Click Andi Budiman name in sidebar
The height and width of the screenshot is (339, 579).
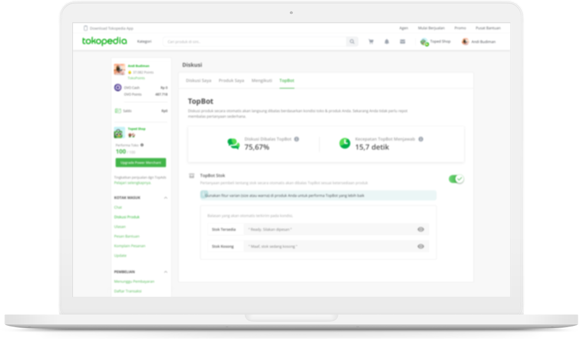pyautogui.click(x=139, y=66)
